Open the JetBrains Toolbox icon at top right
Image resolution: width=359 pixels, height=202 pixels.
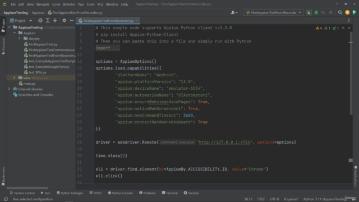coord(355,12)
